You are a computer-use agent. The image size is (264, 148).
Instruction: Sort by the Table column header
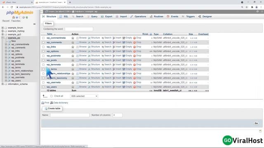coord(49,34)
